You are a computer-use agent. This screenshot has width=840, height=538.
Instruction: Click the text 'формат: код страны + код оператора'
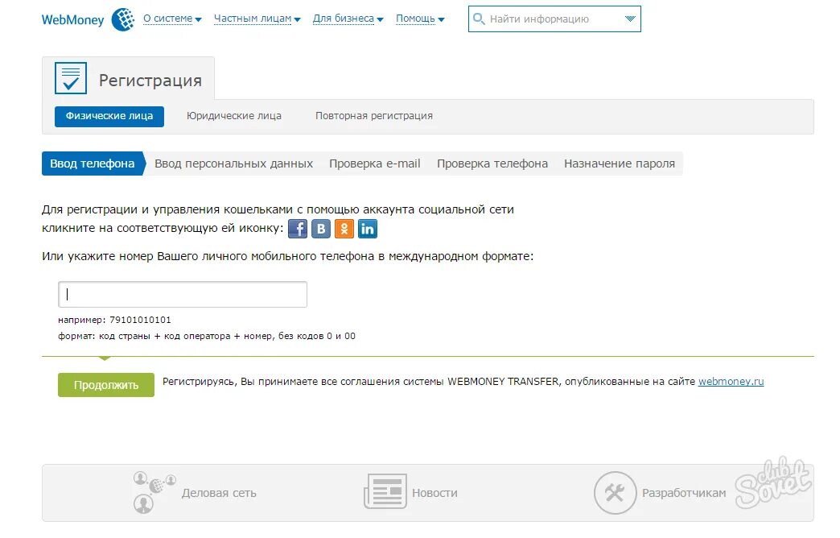point(144,336)
